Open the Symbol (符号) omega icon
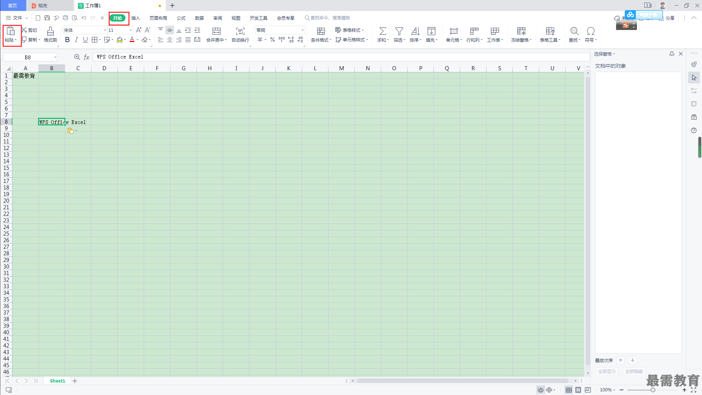Image resolution: width=702 pixels, height=395 pixels. click(590, 31)
